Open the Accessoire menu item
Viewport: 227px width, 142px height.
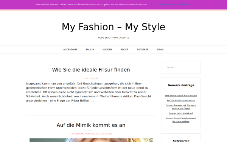click(x=70, y=50)
